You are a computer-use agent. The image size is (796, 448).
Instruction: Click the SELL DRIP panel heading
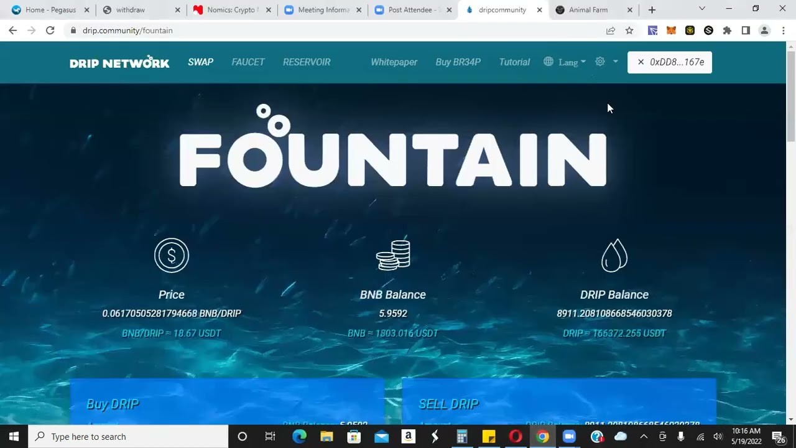pos(448,404)
